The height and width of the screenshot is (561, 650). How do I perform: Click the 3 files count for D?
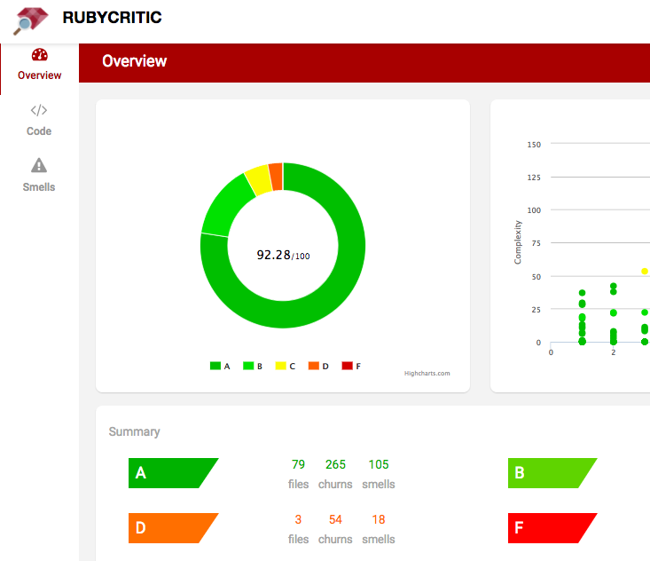[x=299, y=519]
